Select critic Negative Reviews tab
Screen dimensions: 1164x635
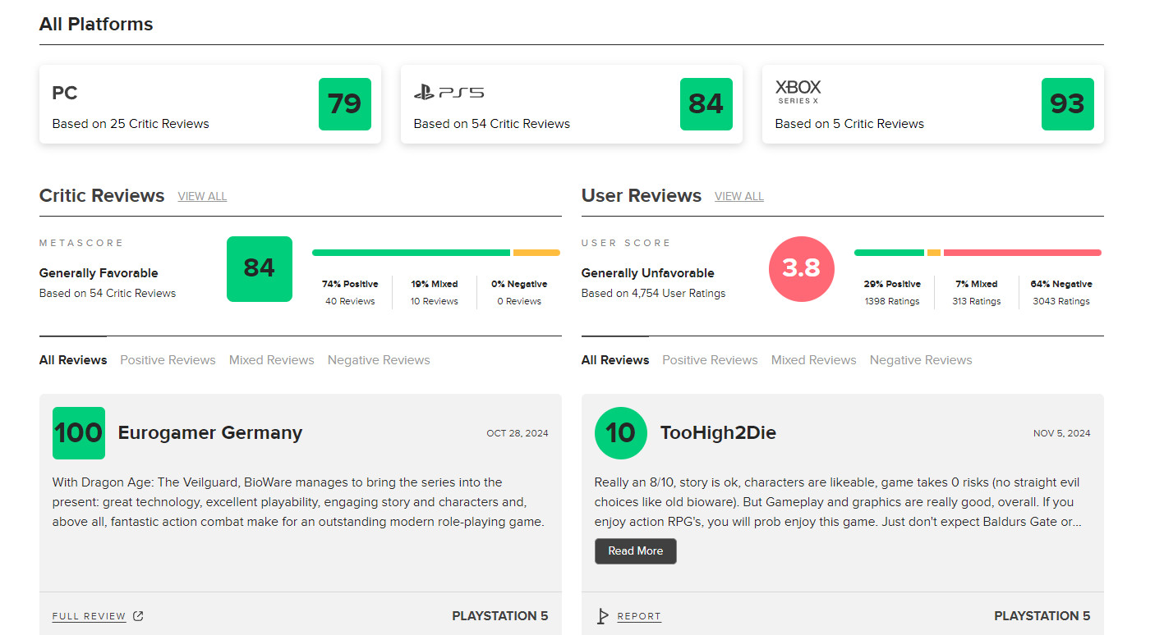(x=379, y=360)
